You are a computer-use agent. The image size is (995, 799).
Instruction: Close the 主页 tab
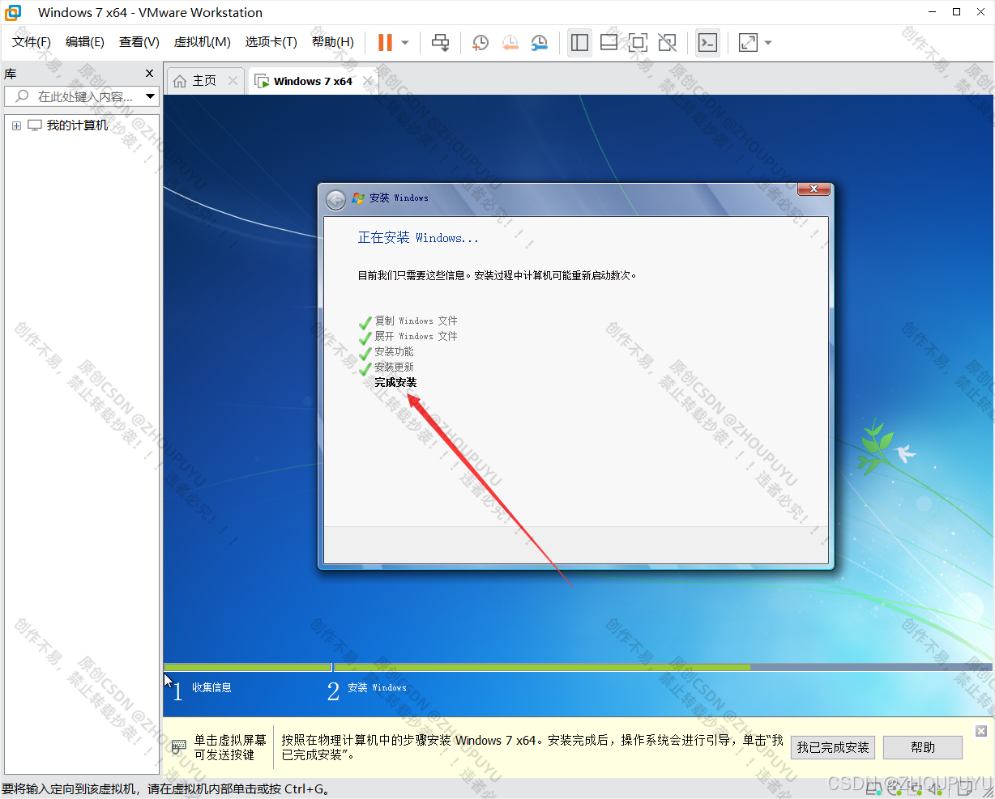click(x=233, y=81)
